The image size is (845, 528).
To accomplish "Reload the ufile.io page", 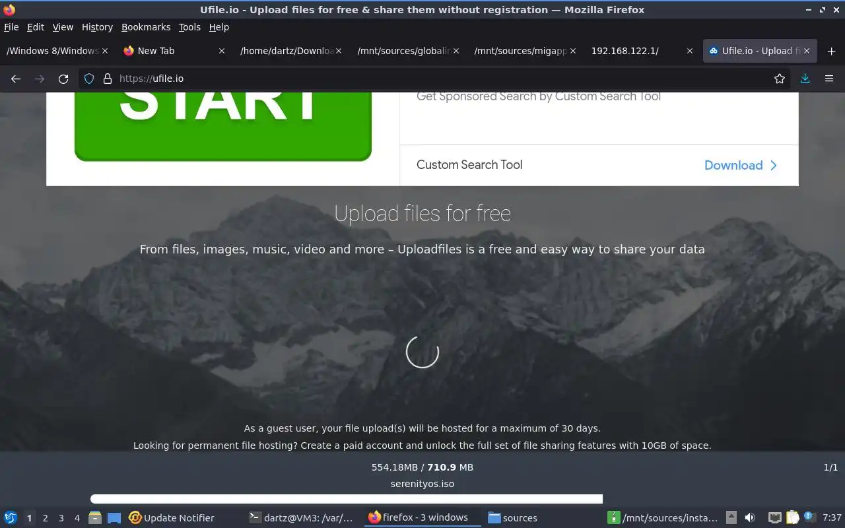I will [x=63, y=79].
